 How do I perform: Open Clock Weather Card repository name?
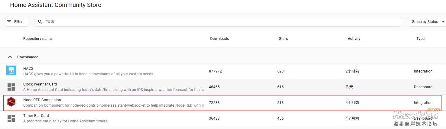(40, 84)
